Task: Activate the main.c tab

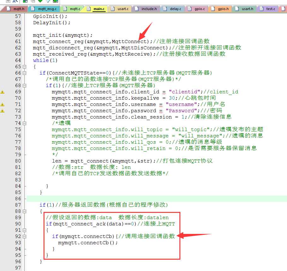Action: [x=96, y=9]
